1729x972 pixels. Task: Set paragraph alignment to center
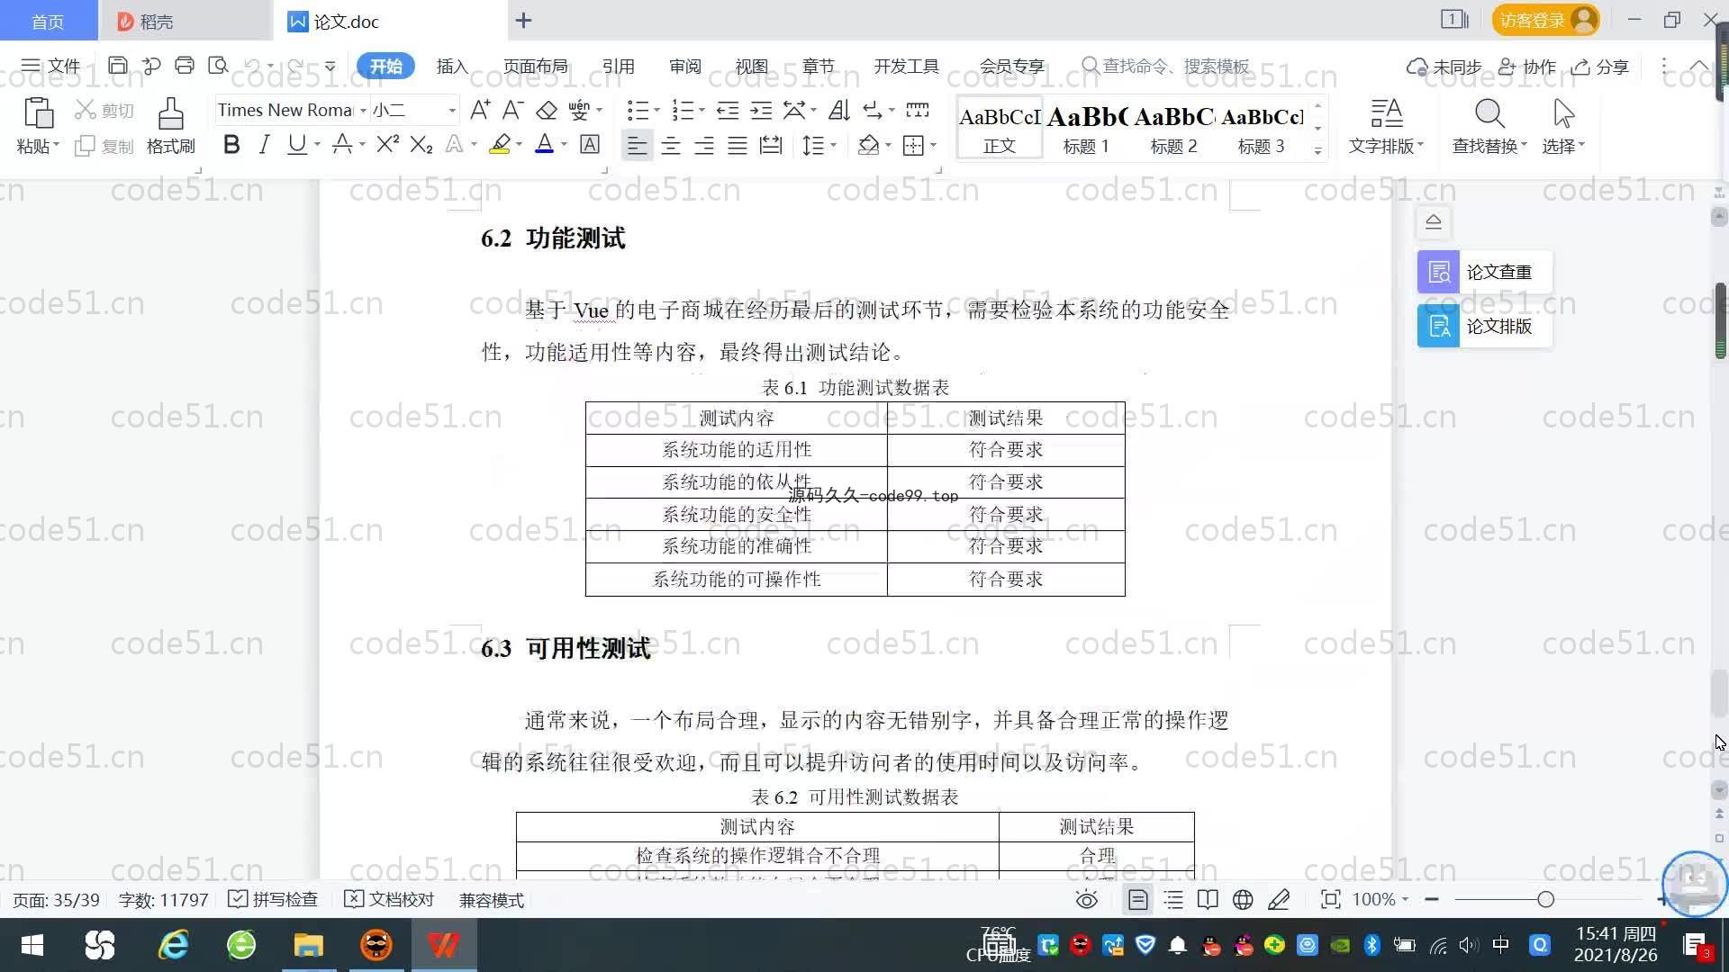pos(671,145)
